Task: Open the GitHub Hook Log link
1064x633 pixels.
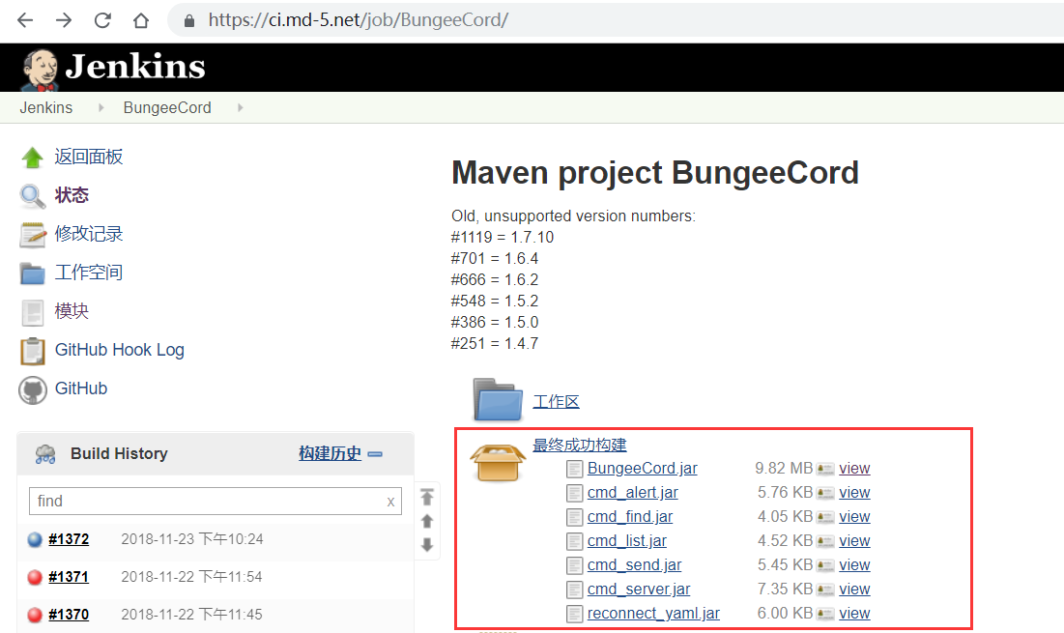Action: click(120, 350)
